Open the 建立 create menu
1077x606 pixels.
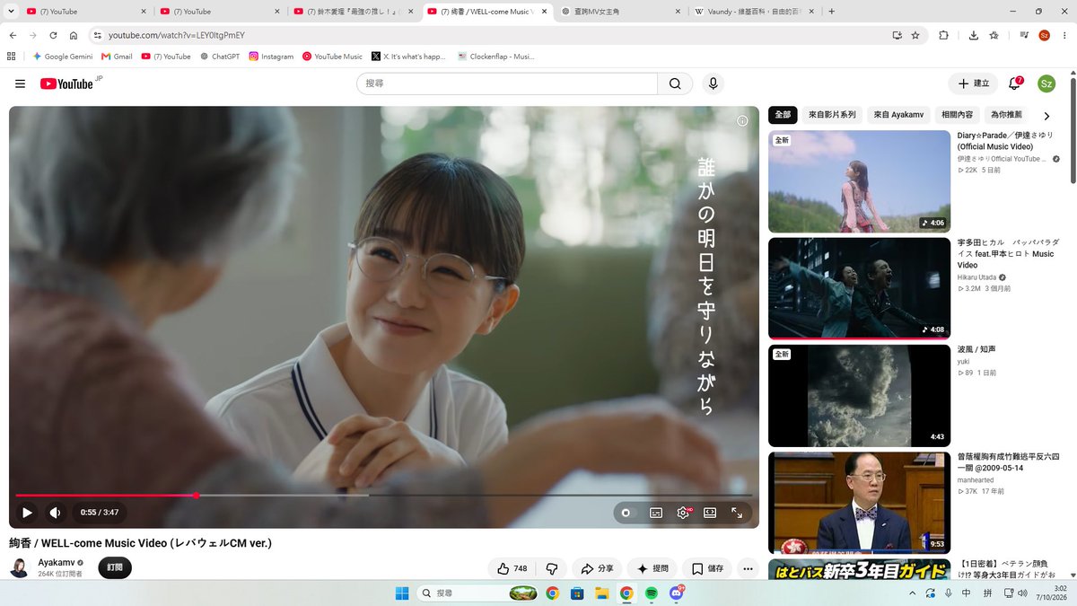973,83
